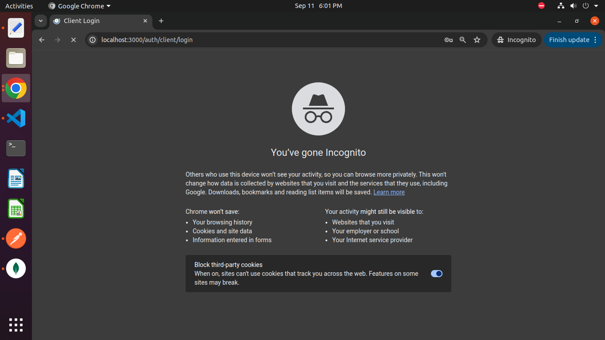
Task: Open a new tab with plus button
Action: (x=161, y=21)
